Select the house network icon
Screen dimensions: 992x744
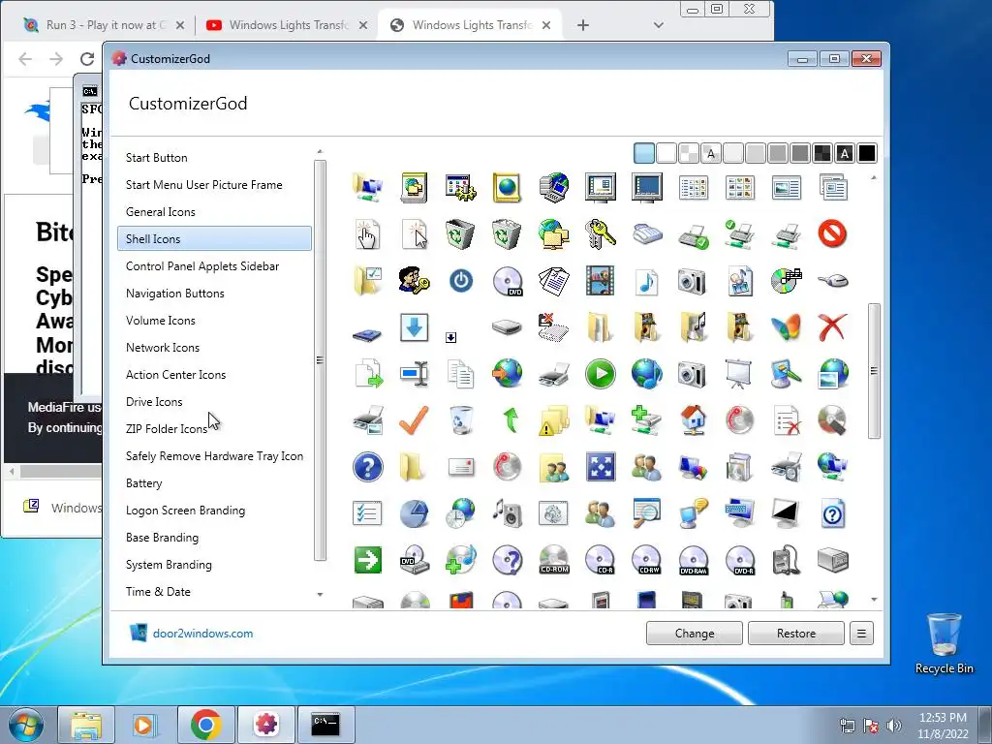coord(693,420)
